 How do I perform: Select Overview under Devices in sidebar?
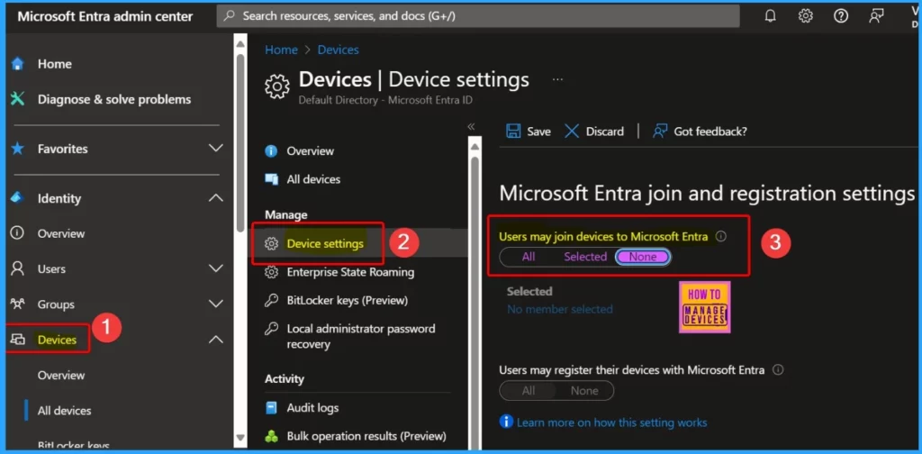[x=61, y=376]
